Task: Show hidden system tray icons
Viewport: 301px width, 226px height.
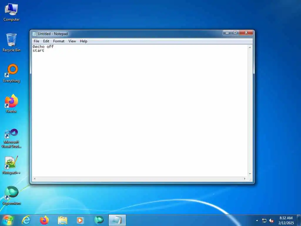Action: (257, 221)
